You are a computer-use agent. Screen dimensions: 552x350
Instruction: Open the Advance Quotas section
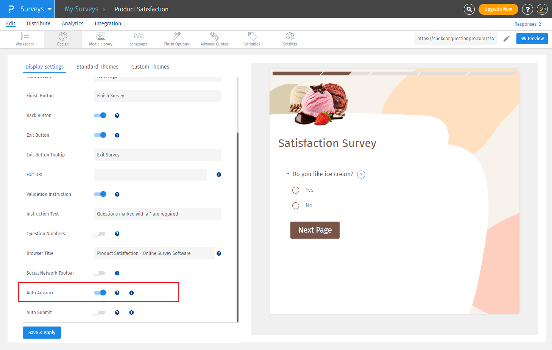click(214, 39)
